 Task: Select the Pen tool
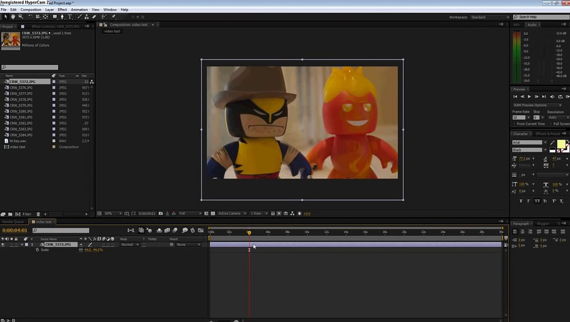[62, 17]
